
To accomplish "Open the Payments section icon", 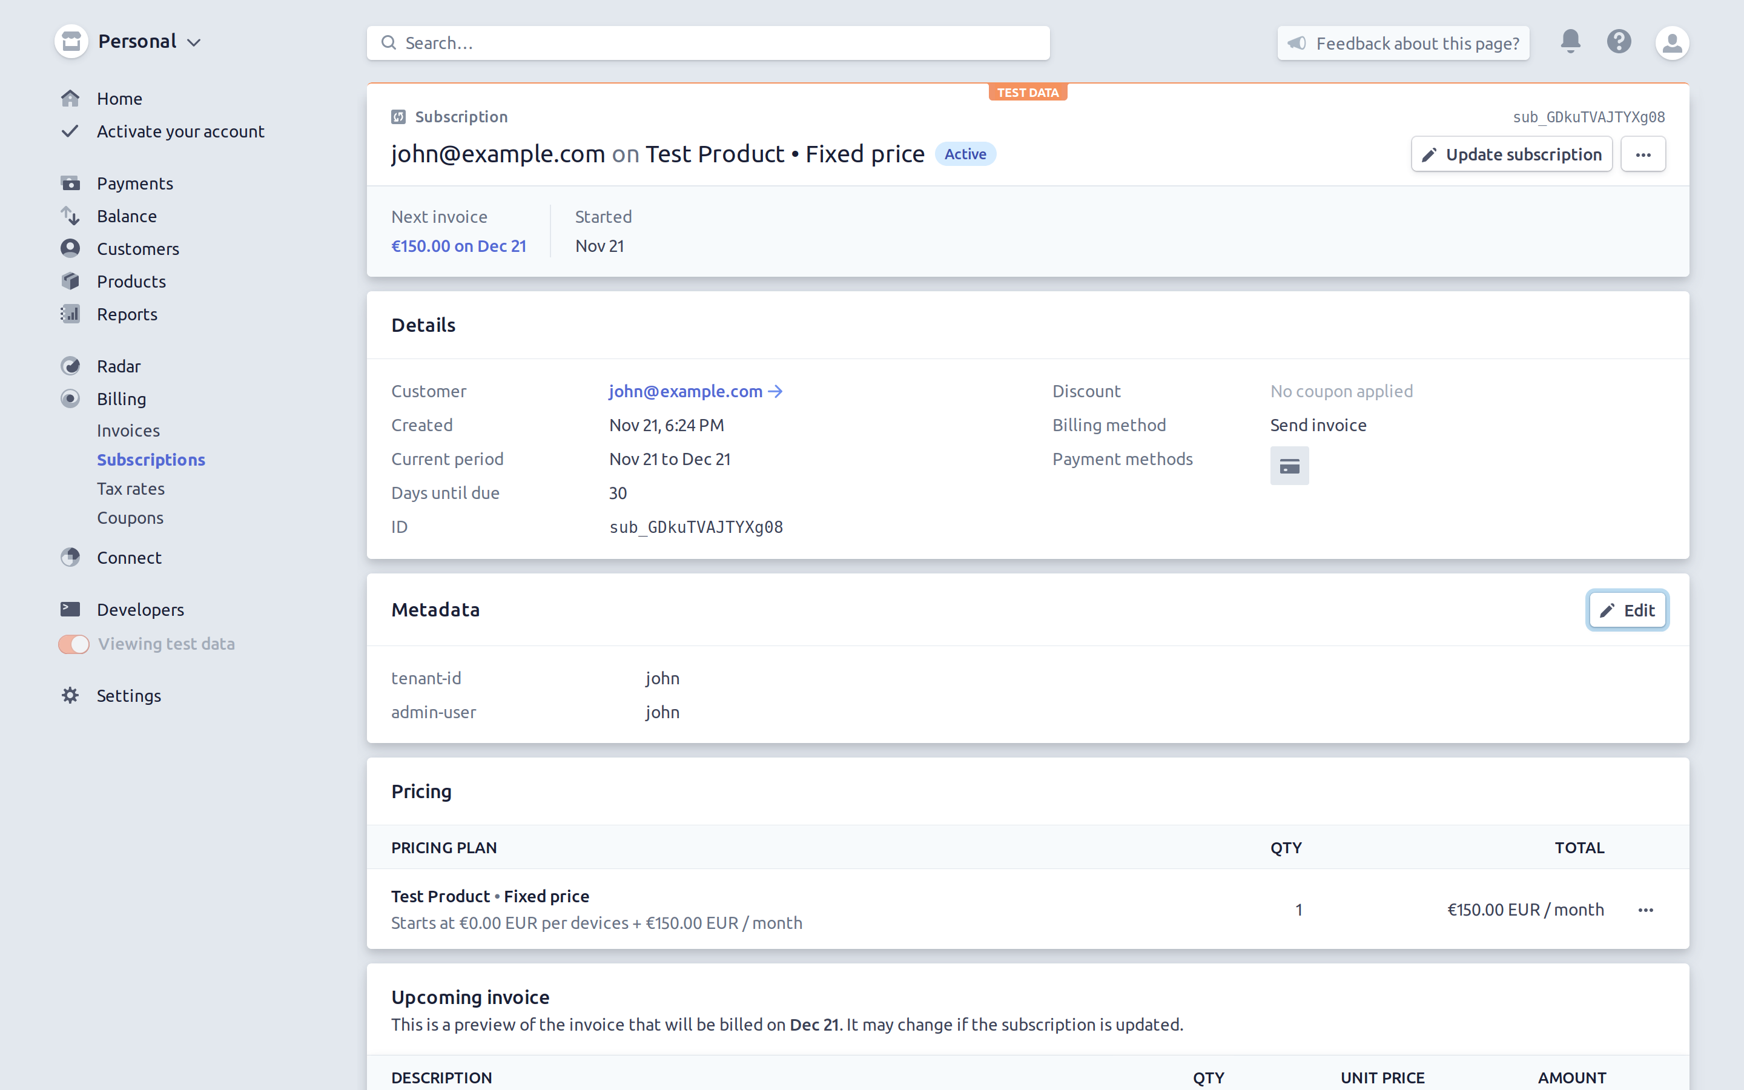I will tap(70, 182).
